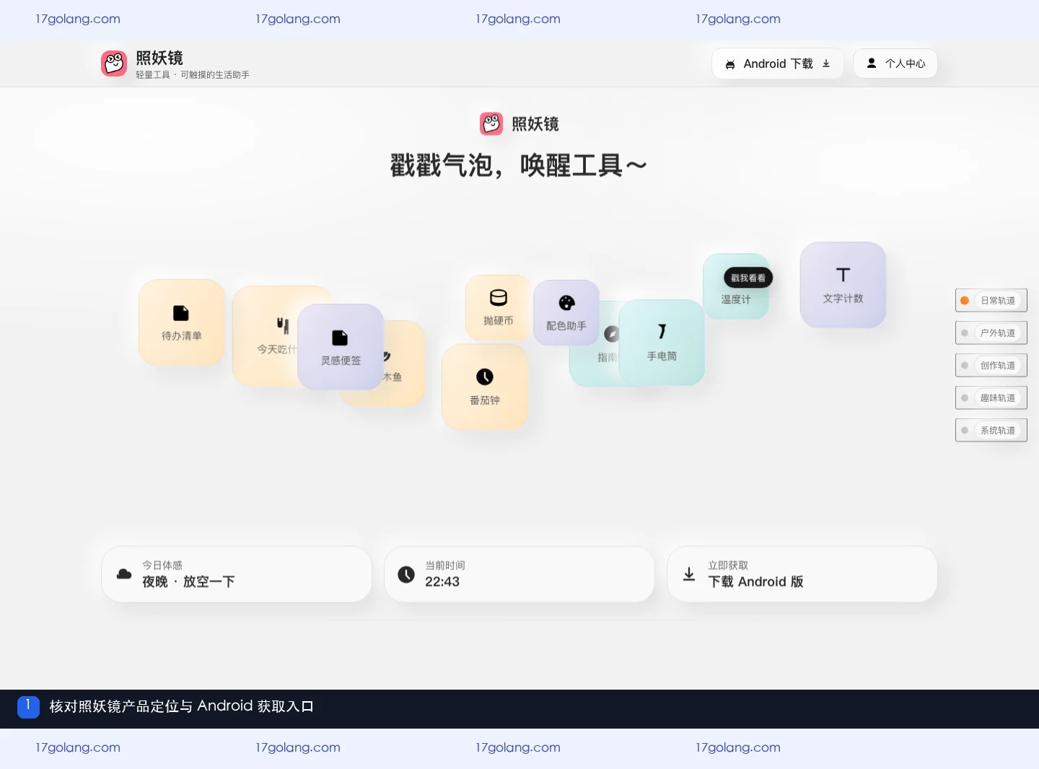Open the 待办清单 tool bubble
The image size is (1039, 769).
[182, 322]
